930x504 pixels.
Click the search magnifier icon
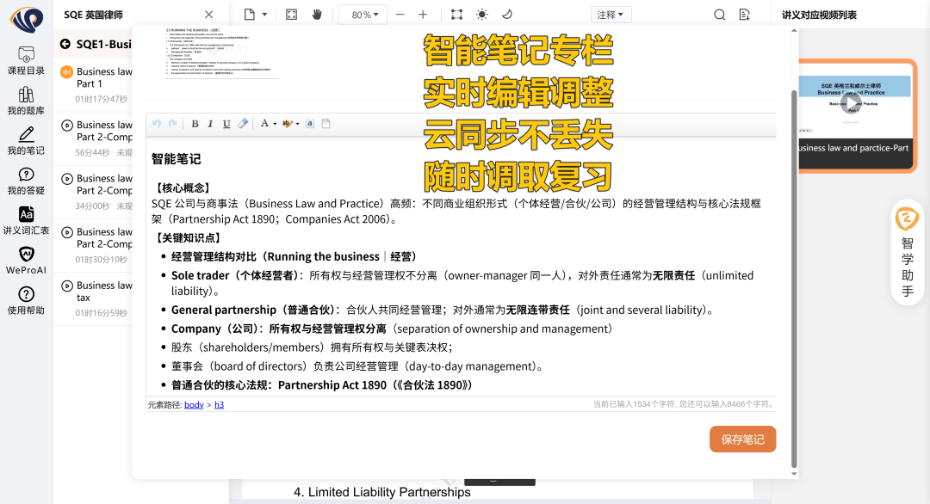[x=720, y=15]
